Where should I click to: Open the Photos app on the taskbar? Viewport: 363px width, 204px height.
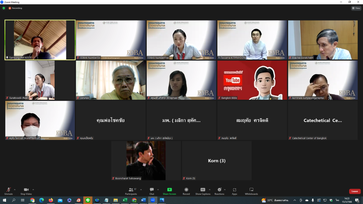coord(162,200)
